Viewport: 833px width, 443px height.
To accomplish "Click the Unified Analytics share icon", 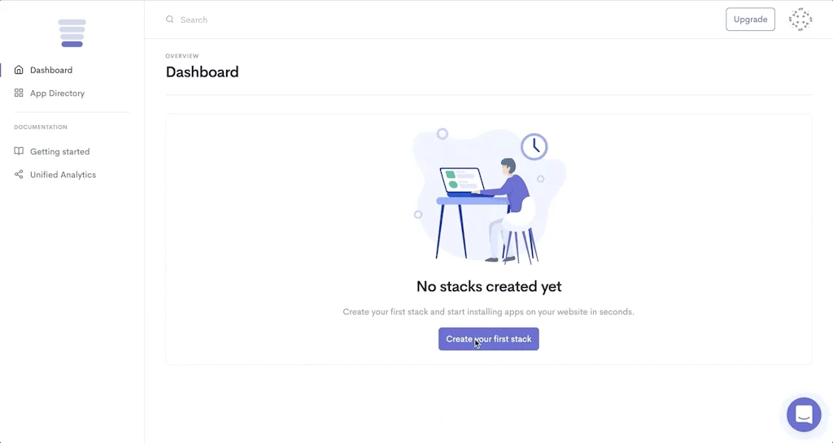I will pyautogui.click(x=19, y=175).
